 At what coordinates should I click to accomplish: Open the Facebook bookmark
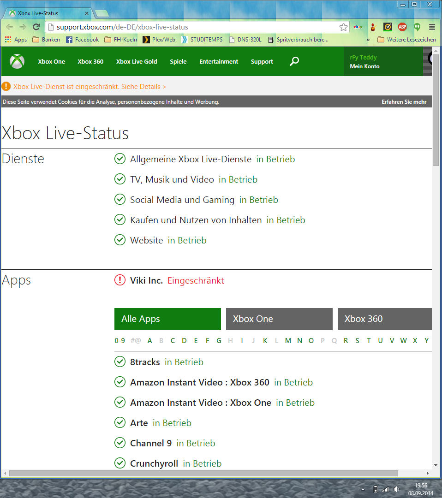(x=82, y=40)
